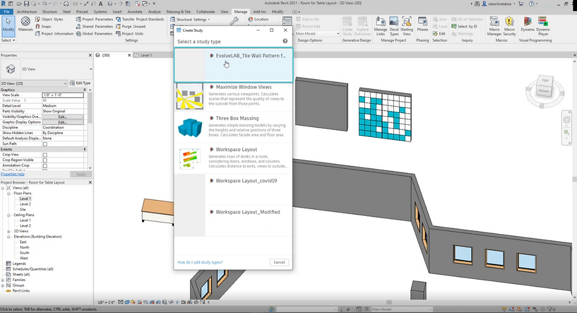577x313 pixels.
Task: Open Location settings
Action: coord(258,19)
